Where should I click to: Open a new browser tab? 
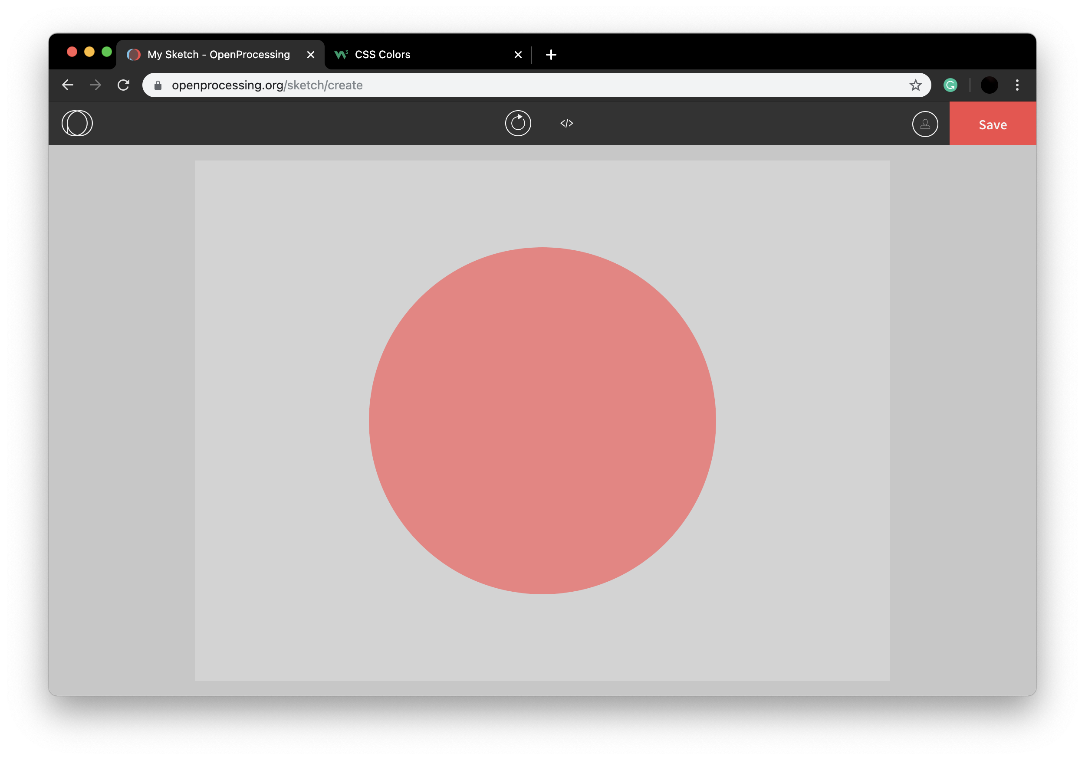551,55
